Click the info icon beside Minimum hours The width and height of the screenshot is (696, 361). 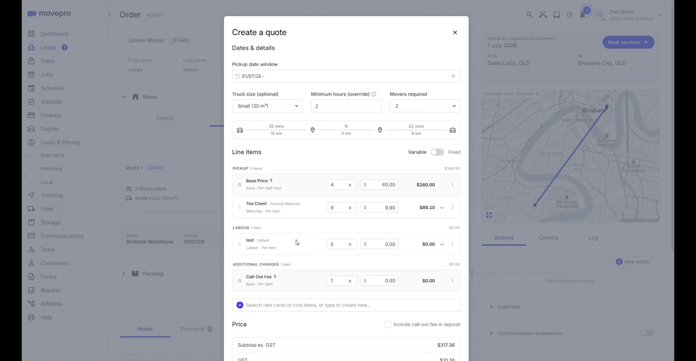pos(374,94)
